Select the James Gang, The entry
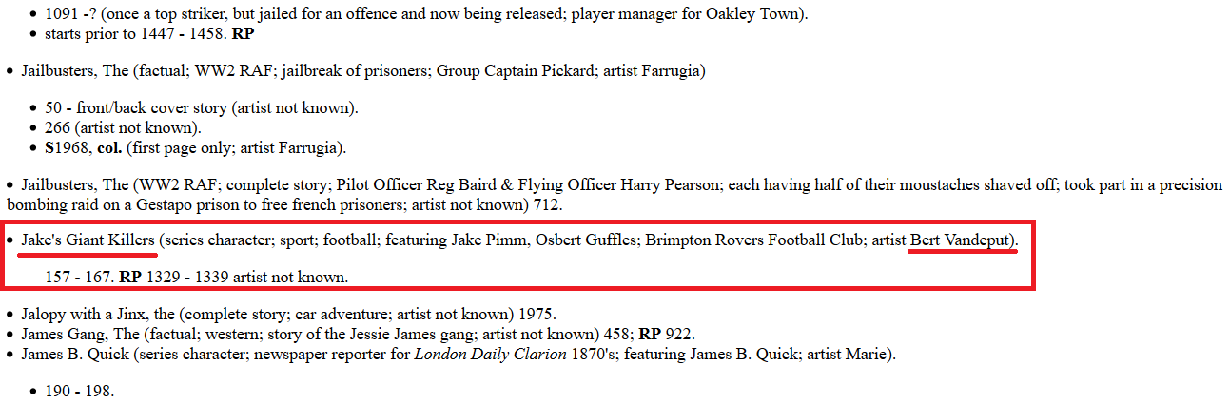This screenshot has height=404, width=1230. (x=358, y=334)
